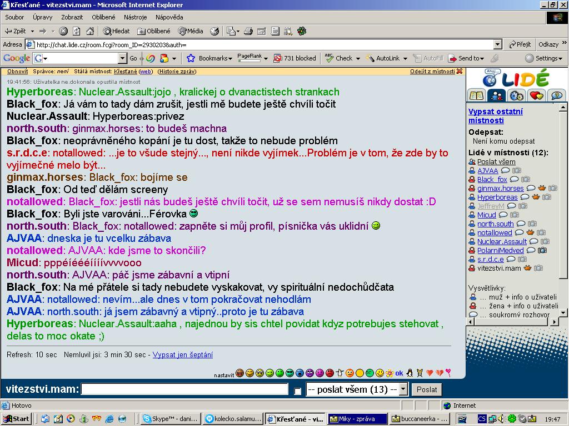Open the Lidé help question tab
Image resolution: width=569 pixels, height=426 pixels.
point(556,95)
